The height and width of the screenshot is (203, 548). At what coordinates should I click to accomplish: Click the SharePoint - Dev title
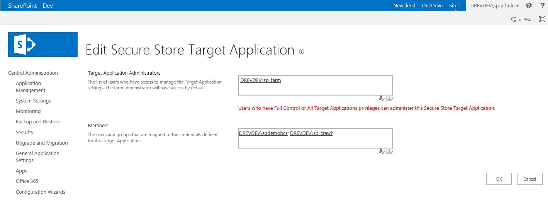click(30, 5)
